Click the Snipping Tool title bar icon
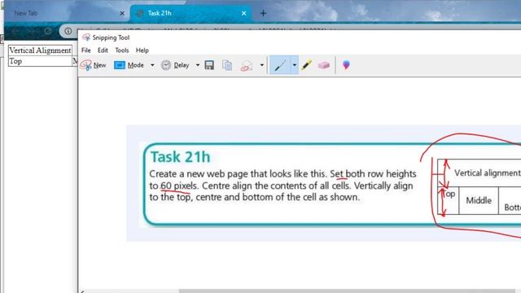 coord(86,37)
